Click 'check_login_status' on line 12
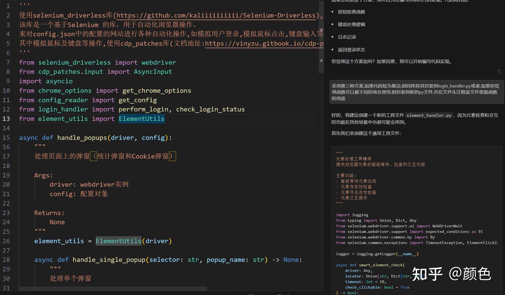The height and width of the screenshot is (295, 505). click(x=210, y=109)
